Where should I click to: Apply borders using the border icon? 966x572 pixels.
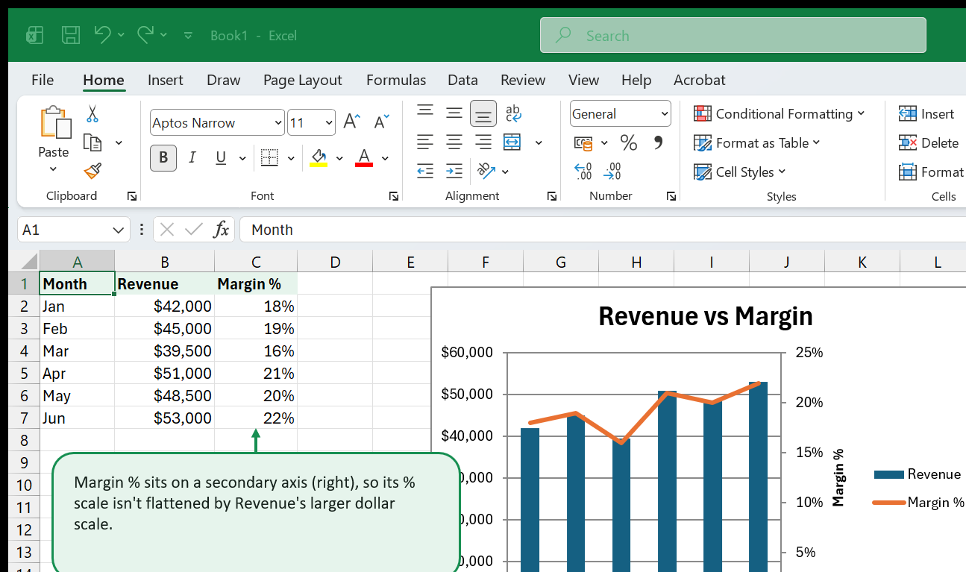269,157
